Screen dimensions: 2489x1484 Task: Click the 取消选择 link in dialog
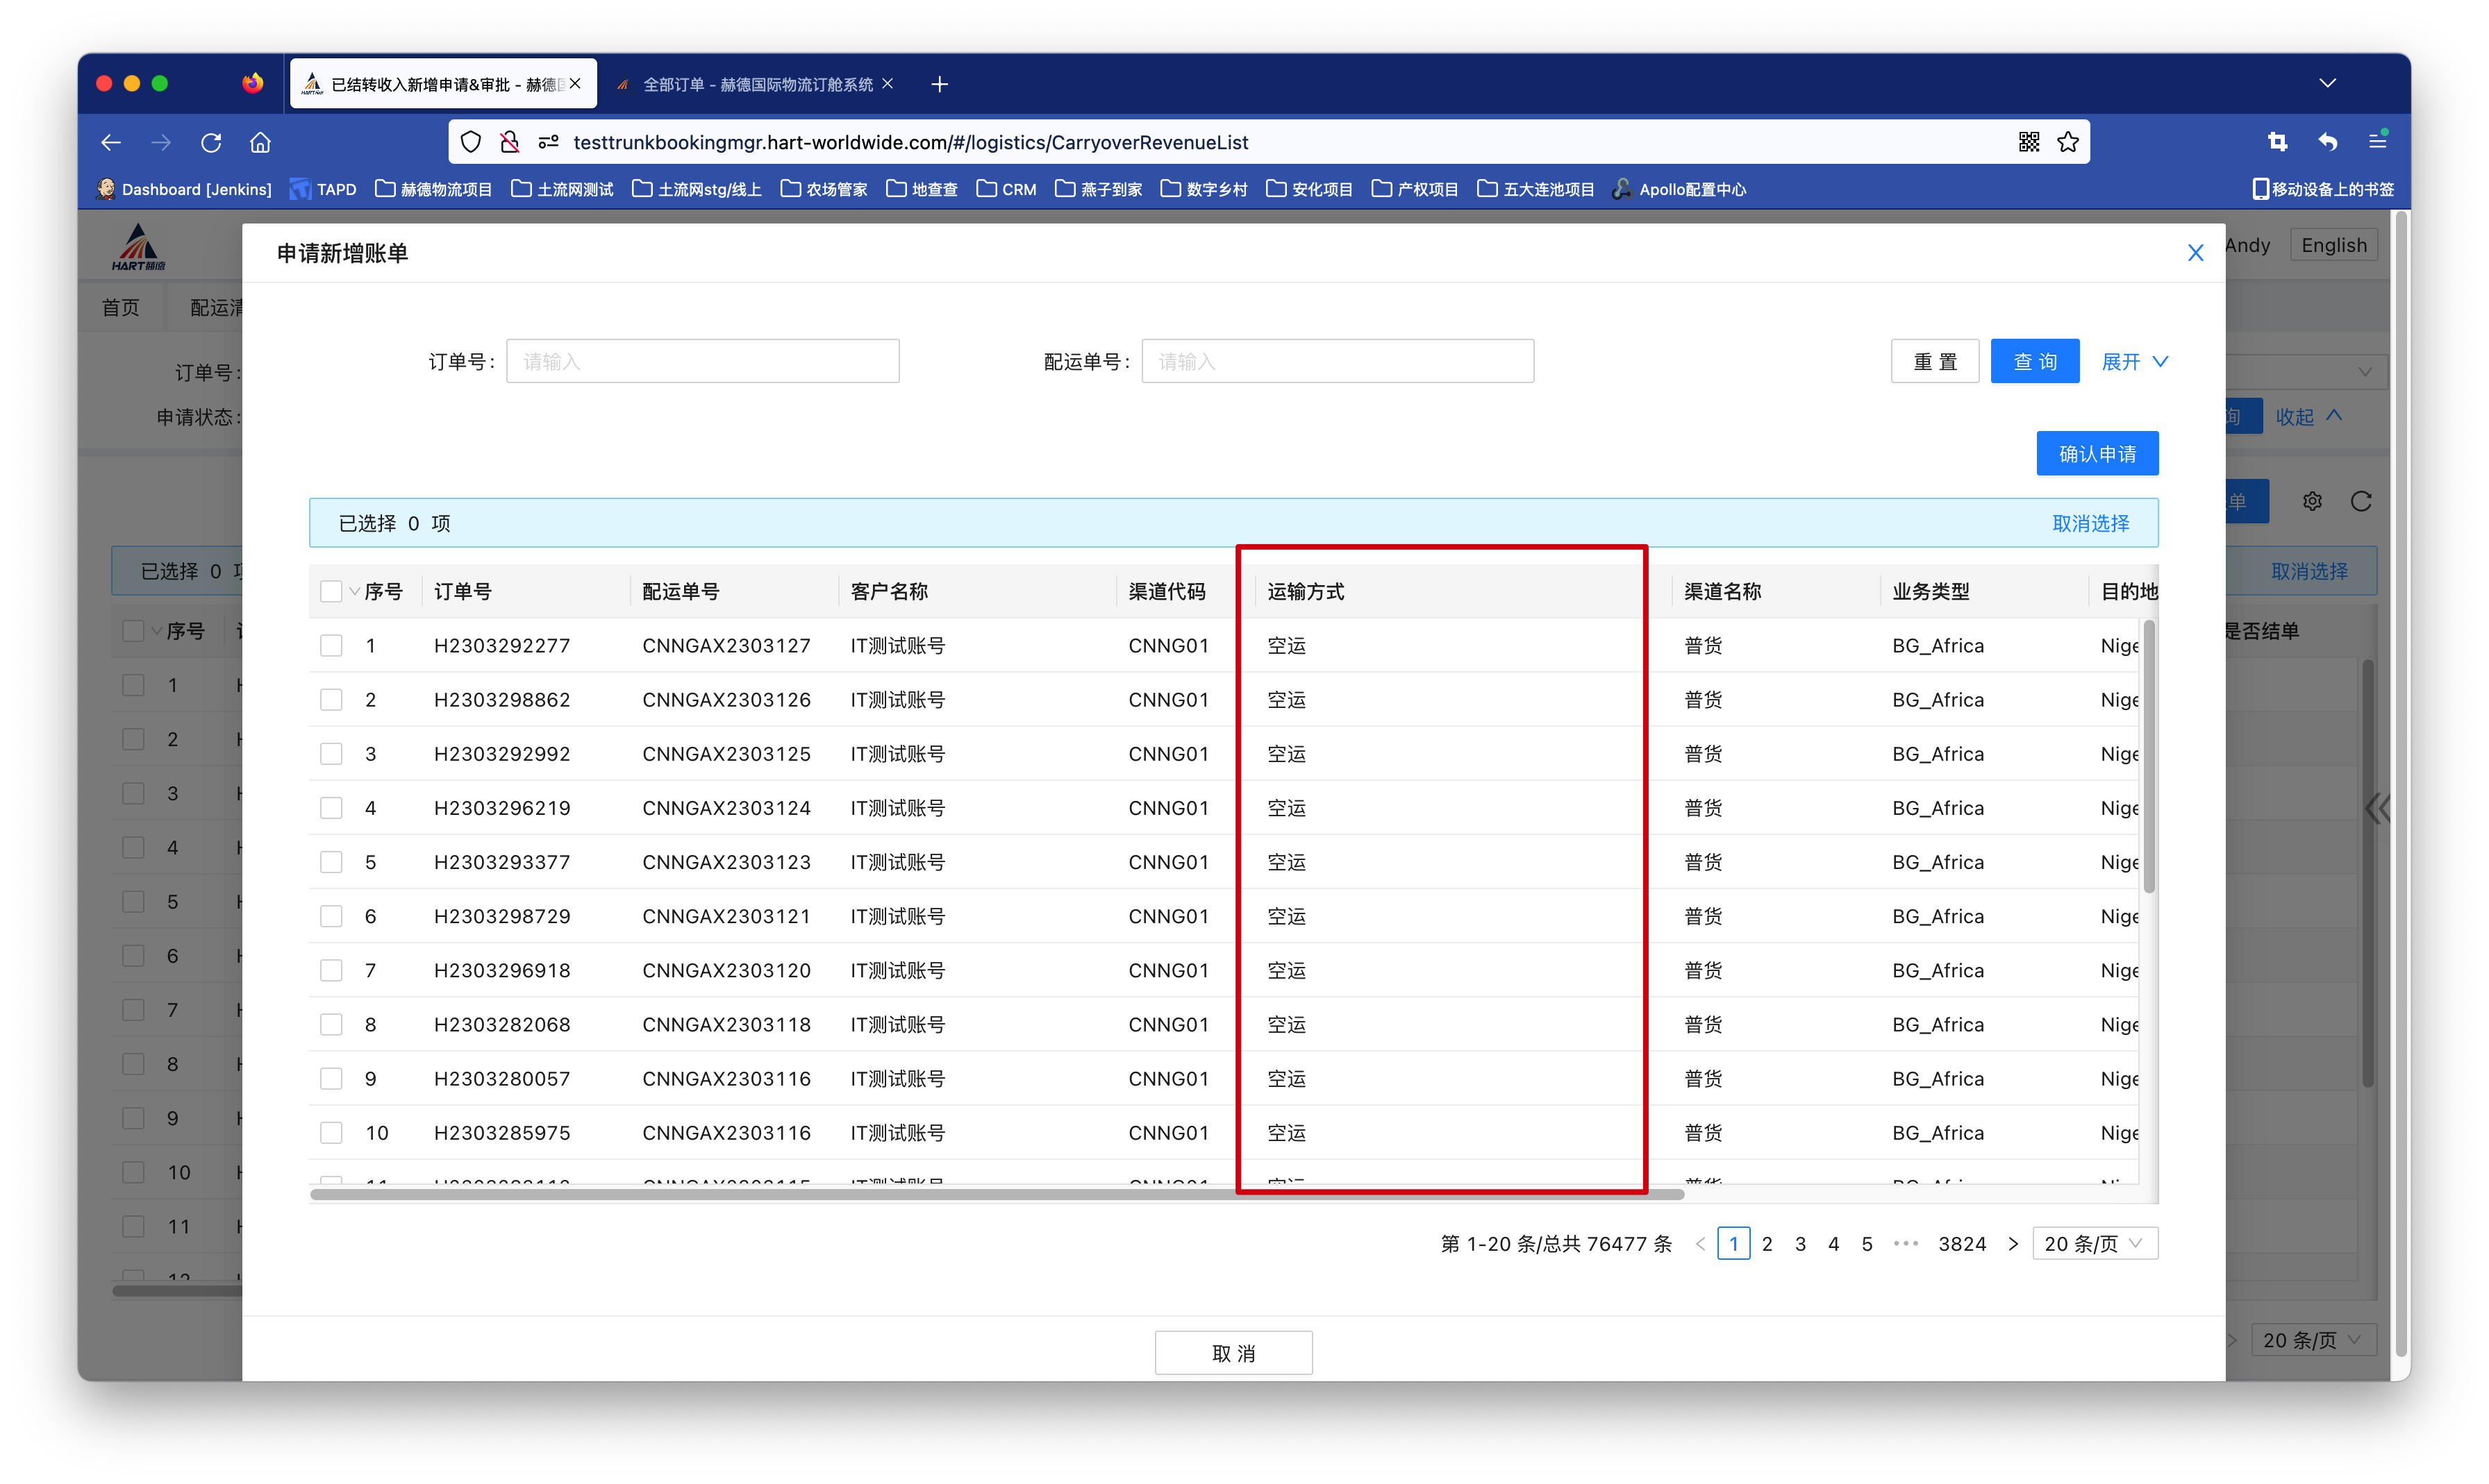click(x=2090, y=523)
